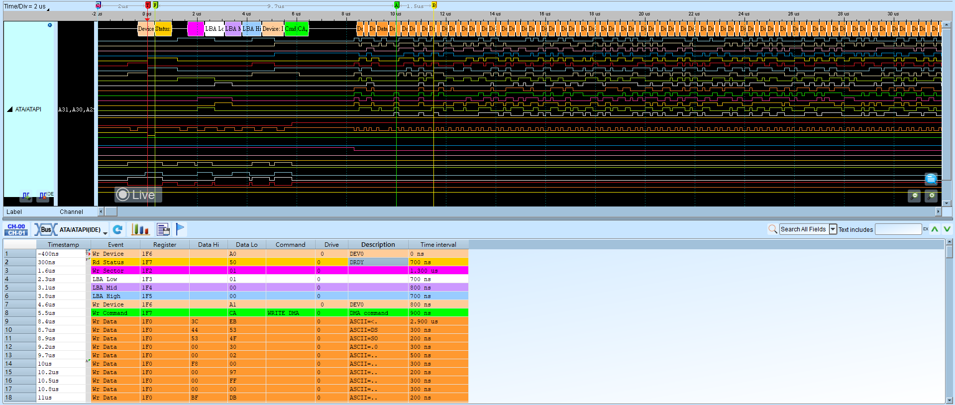
Task: Sort by the Timestamp column header
Action: 63,244
